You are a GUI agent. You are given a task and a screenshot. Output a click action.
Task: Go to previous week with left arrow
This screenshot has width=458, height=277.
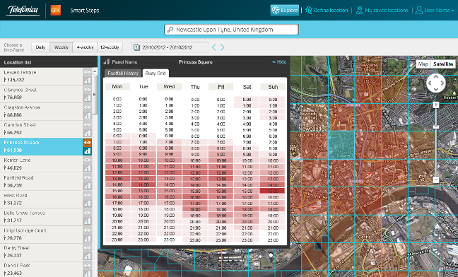[214, 47]
